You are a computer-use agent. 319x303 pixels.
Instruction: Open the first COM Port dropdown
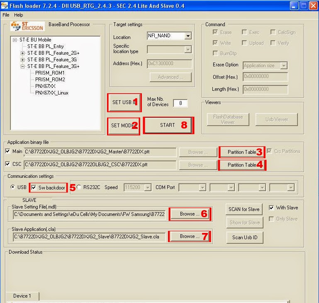tap(202, 188)
